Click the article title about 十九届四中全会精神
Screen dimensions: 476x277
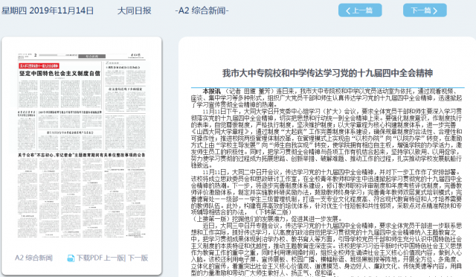pyautogui.click(x=327, y=73)
